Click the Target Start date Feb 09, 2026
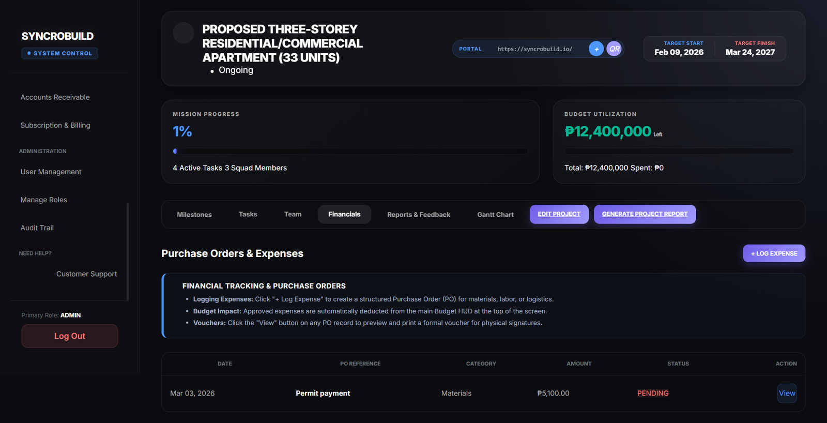Screen dimensions: 827x423 pos(679,52)
